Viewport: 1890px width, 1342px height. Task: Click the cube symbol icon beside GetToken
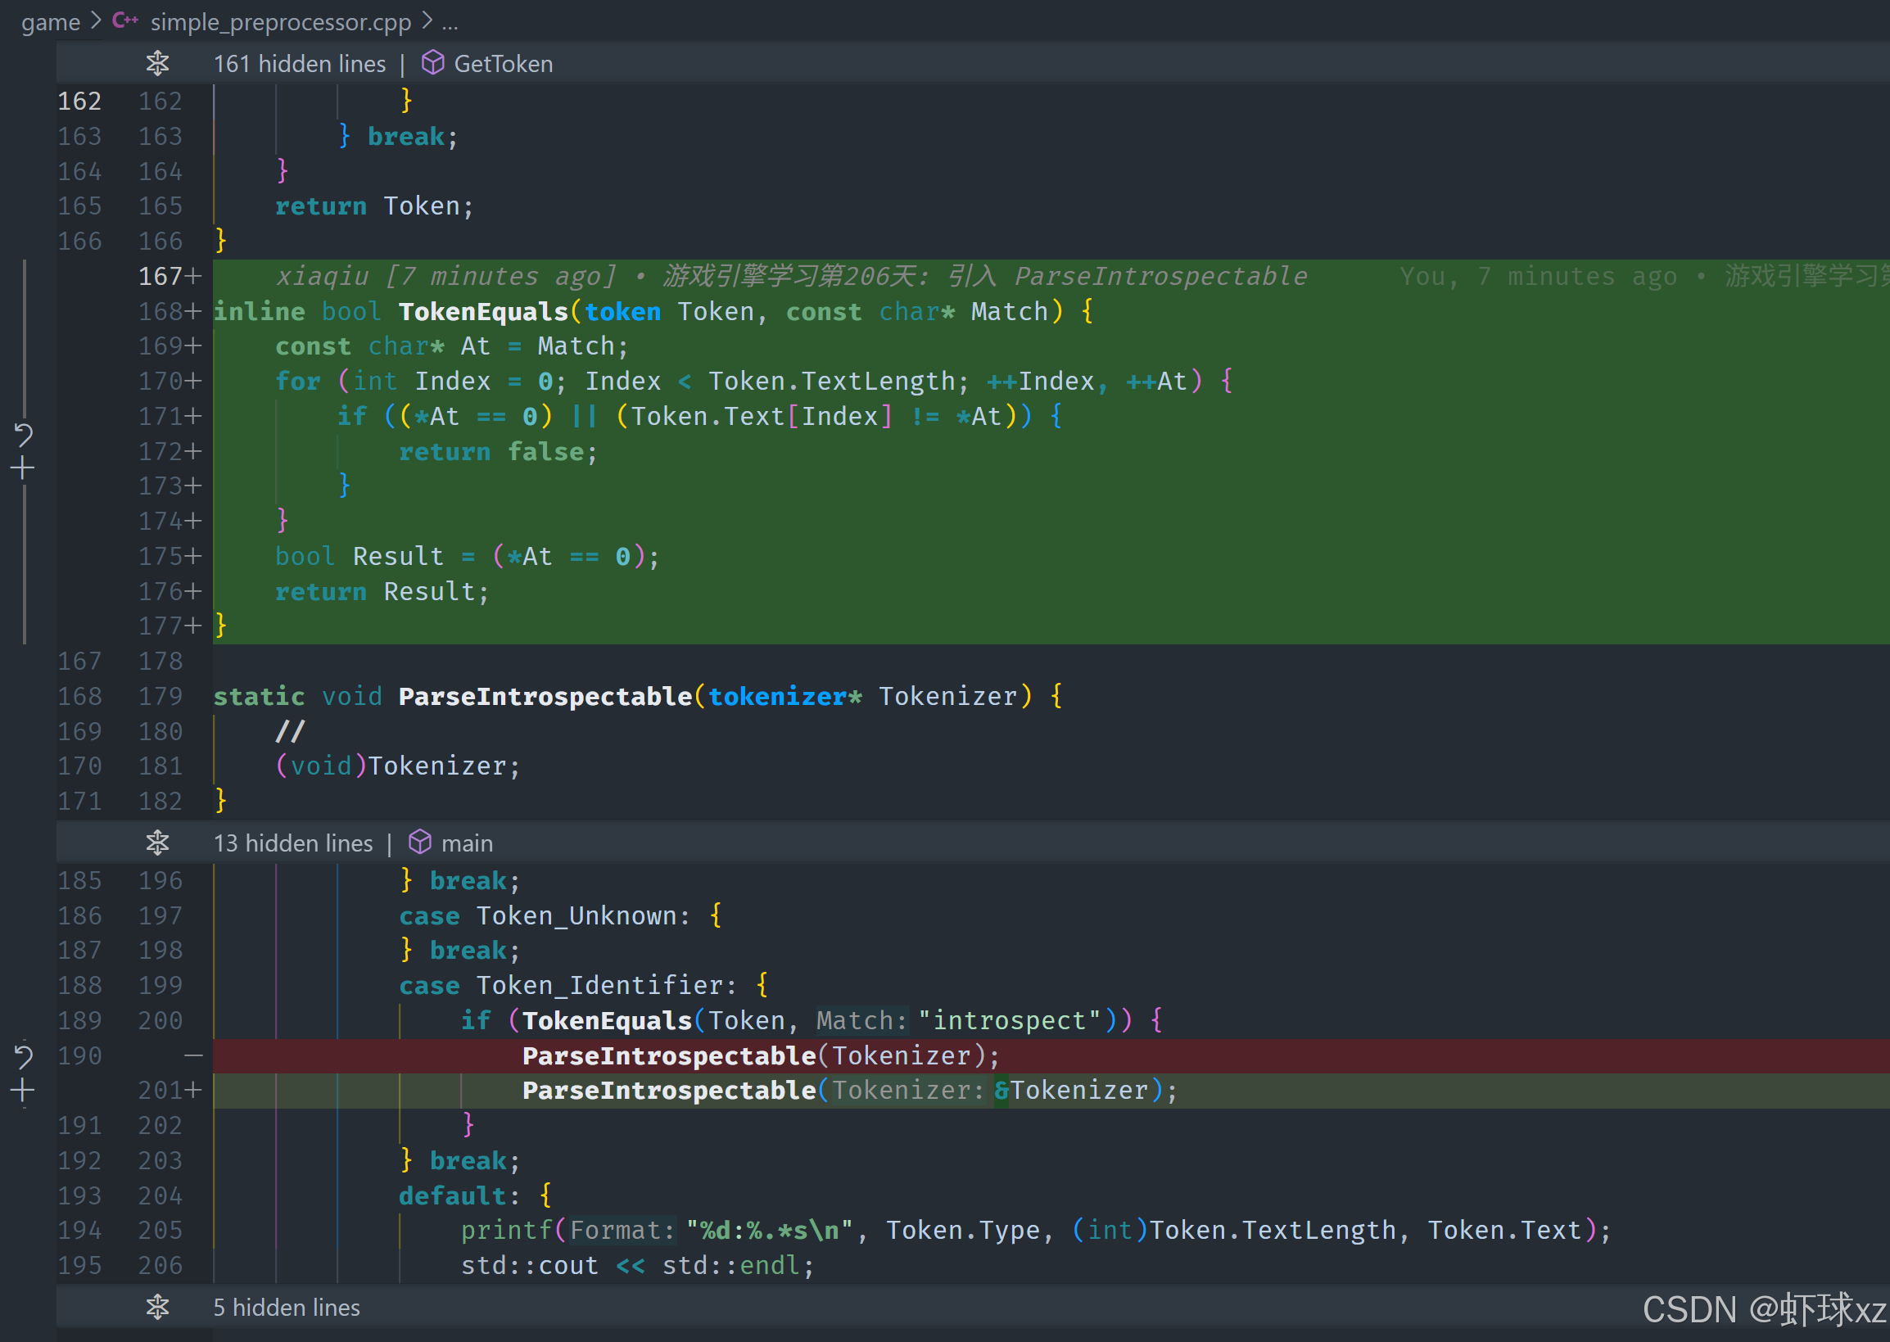pos(432,63)
